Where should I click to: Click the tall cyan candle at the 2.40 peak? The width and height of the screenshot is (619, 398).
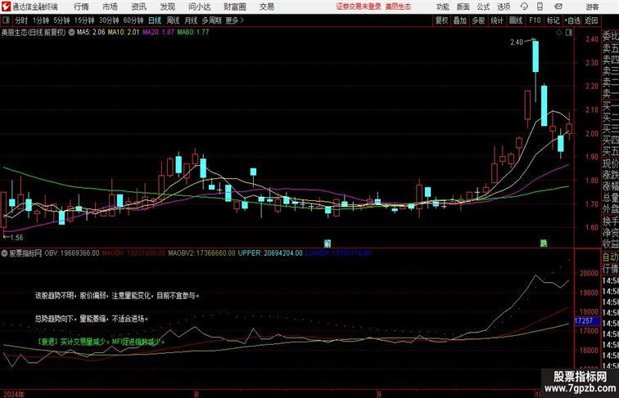pos(535,56)
